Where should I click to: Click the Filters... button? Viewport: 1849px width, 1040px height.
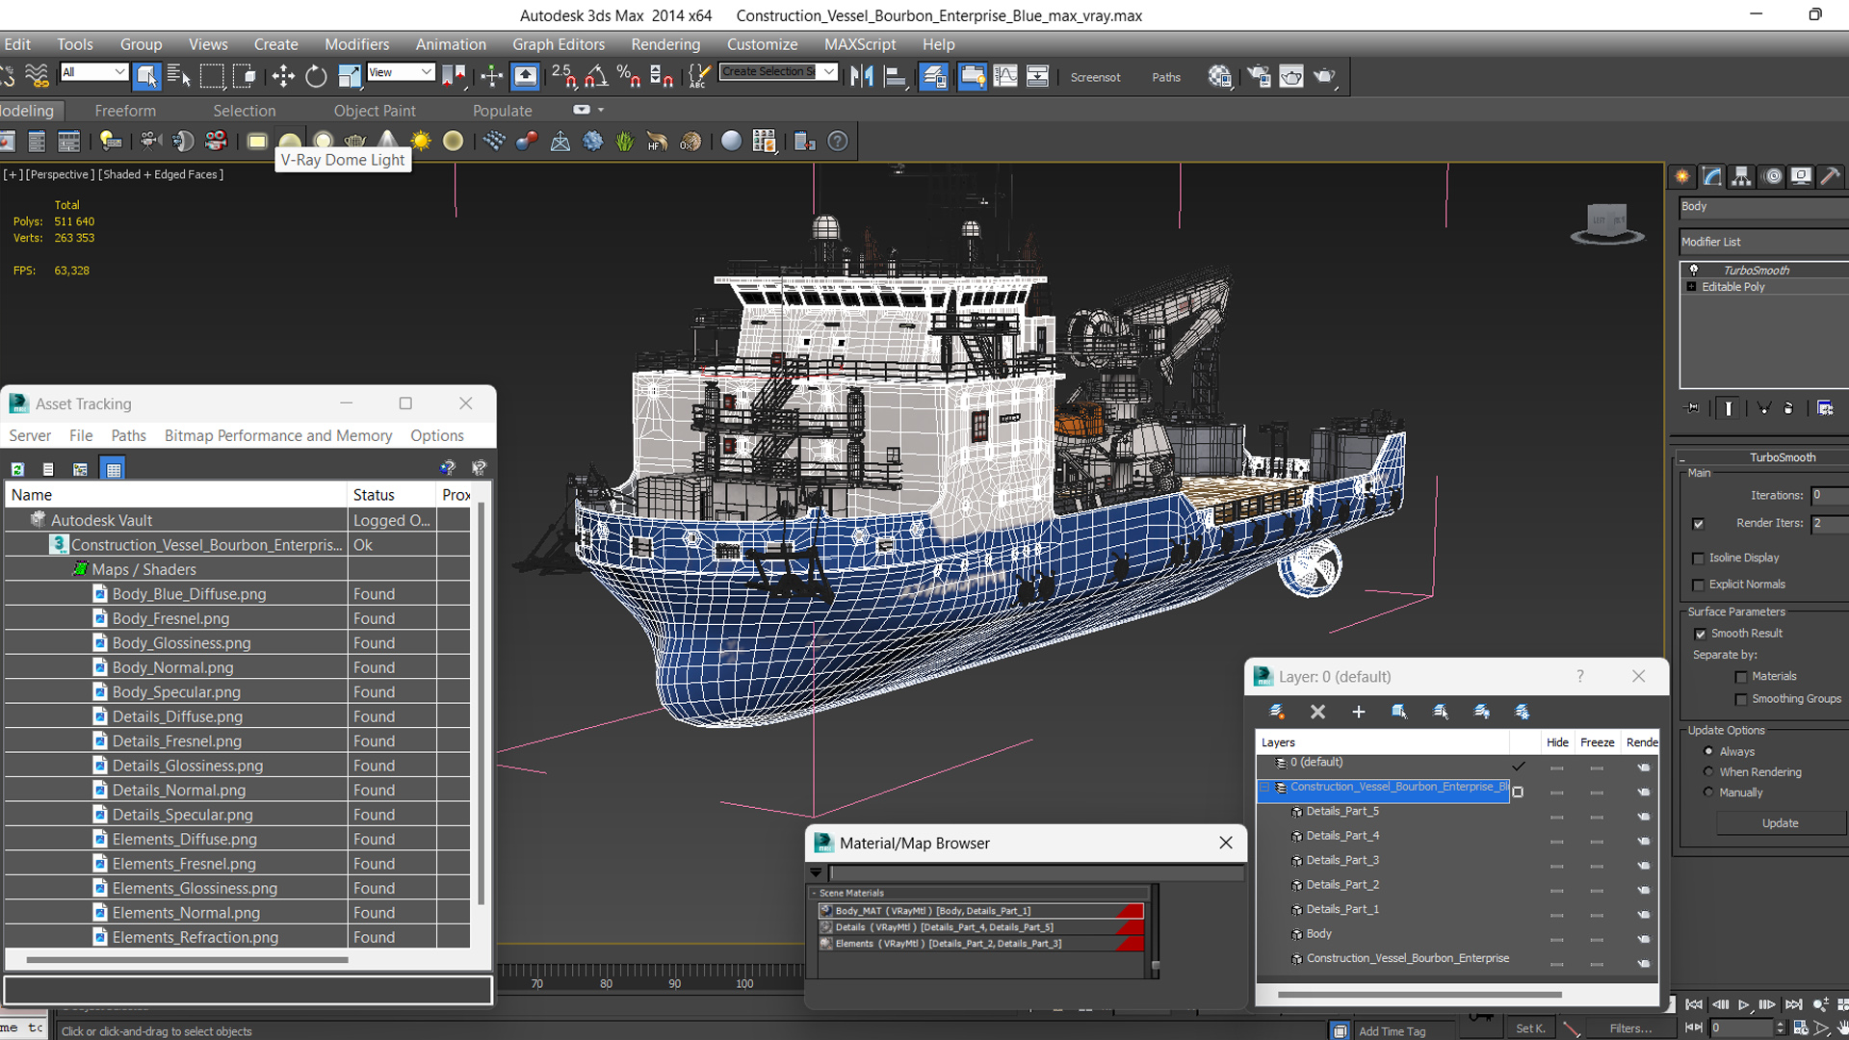(x=1630, y=1028)
